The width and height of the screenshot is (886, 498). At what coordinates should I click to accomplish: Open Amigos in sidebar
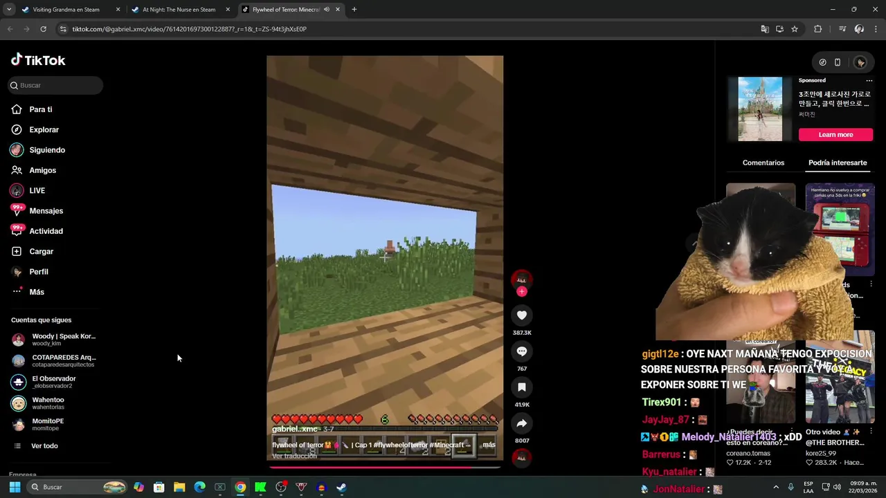[42, 170]
